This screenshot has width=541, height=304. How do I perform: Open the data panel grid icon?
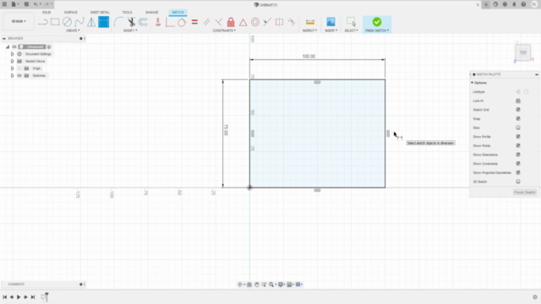point(4,4)
